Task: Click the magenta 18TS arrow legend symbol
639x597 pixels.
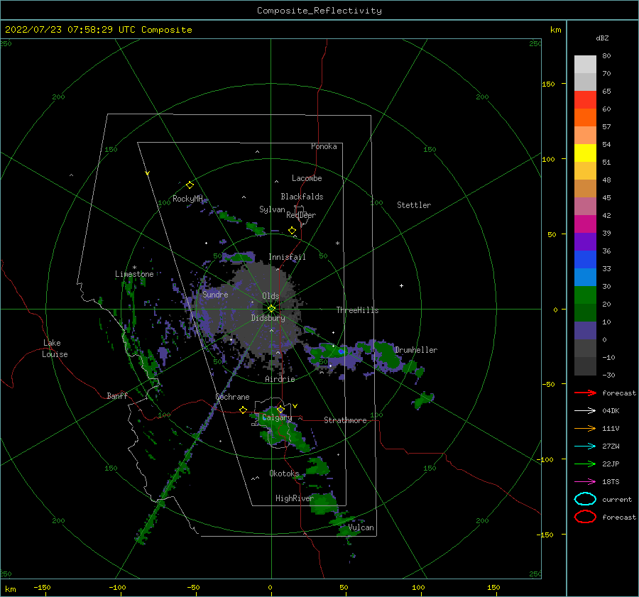Action: click(585, 482)
